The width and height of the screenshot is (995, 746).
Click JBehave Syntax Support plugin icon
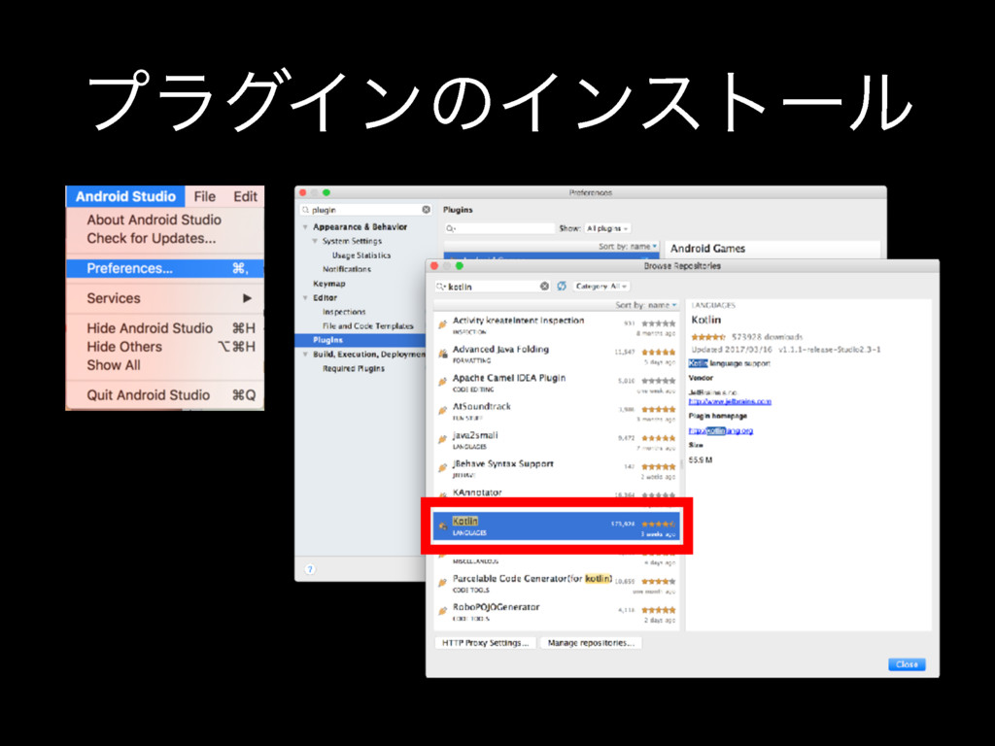click(443, 468)
